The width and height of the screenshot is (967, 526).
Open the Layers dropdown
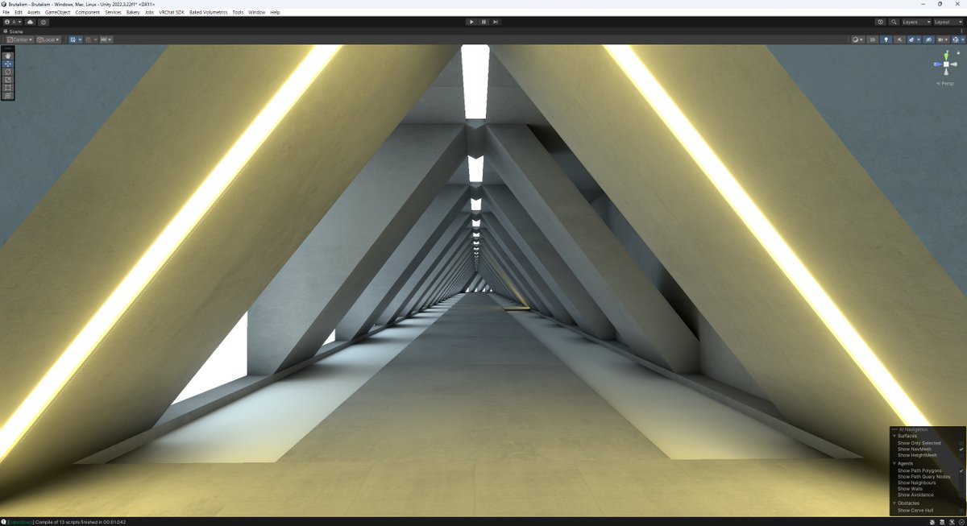[916, 22]
